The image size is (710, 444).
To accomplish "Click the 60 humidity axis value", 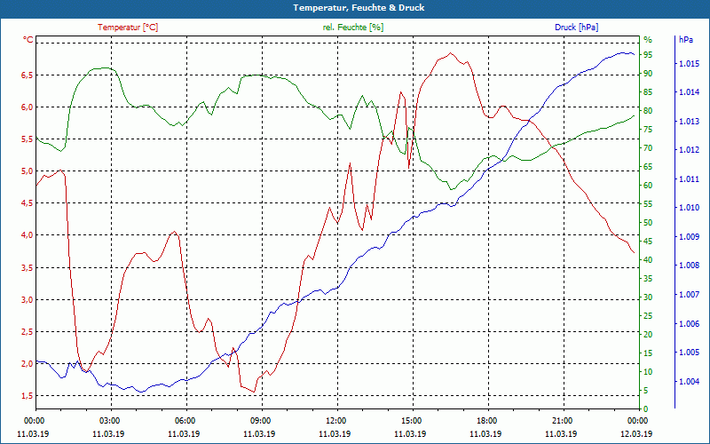I will (648, 186).
